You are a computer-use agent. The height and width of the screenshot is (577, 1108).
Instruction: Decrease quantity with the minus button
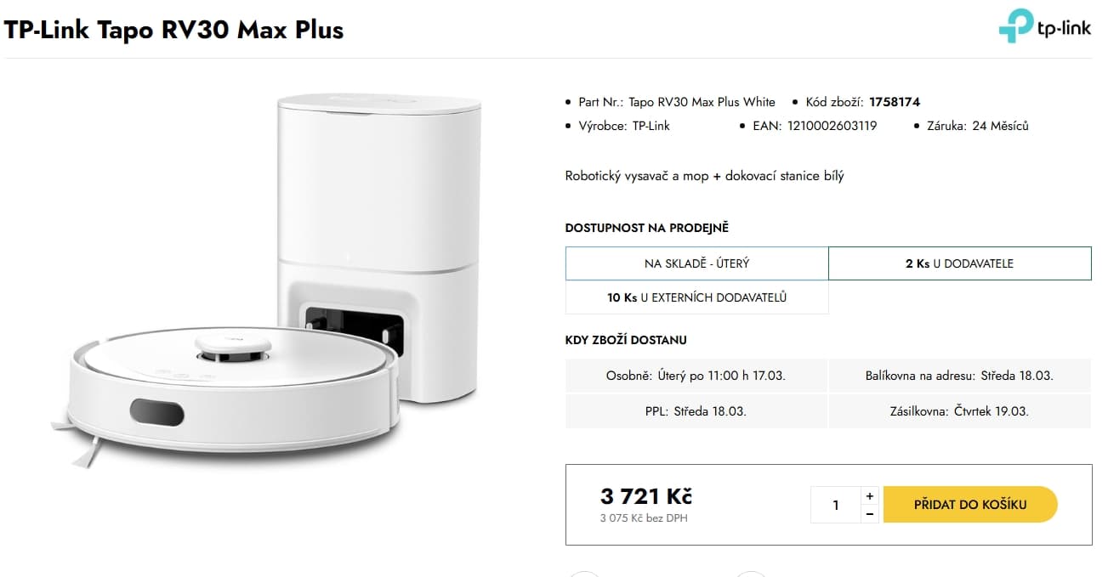click(x=869, y=514)
